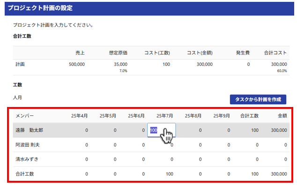Click 25年5月 cell for 清水みずき
The width and height of the screenshot is (297, 185).
115,159
